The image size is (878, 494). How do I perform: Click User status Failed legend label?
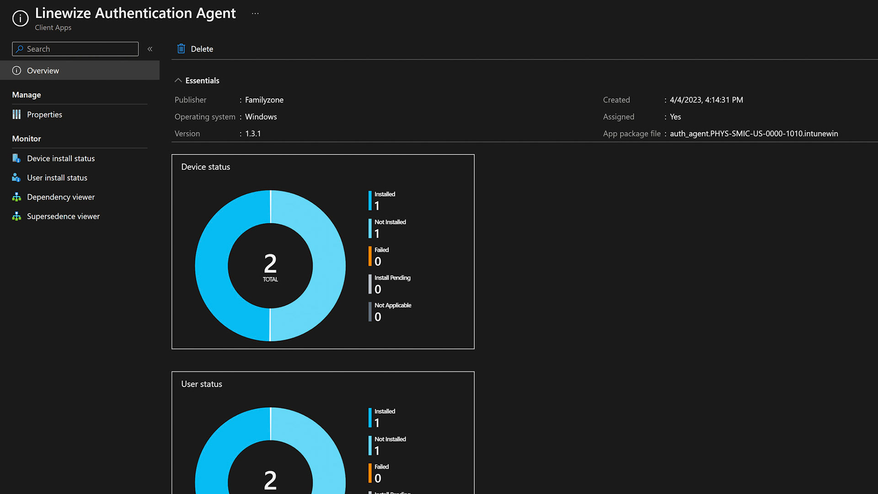[x=381, y=467]
